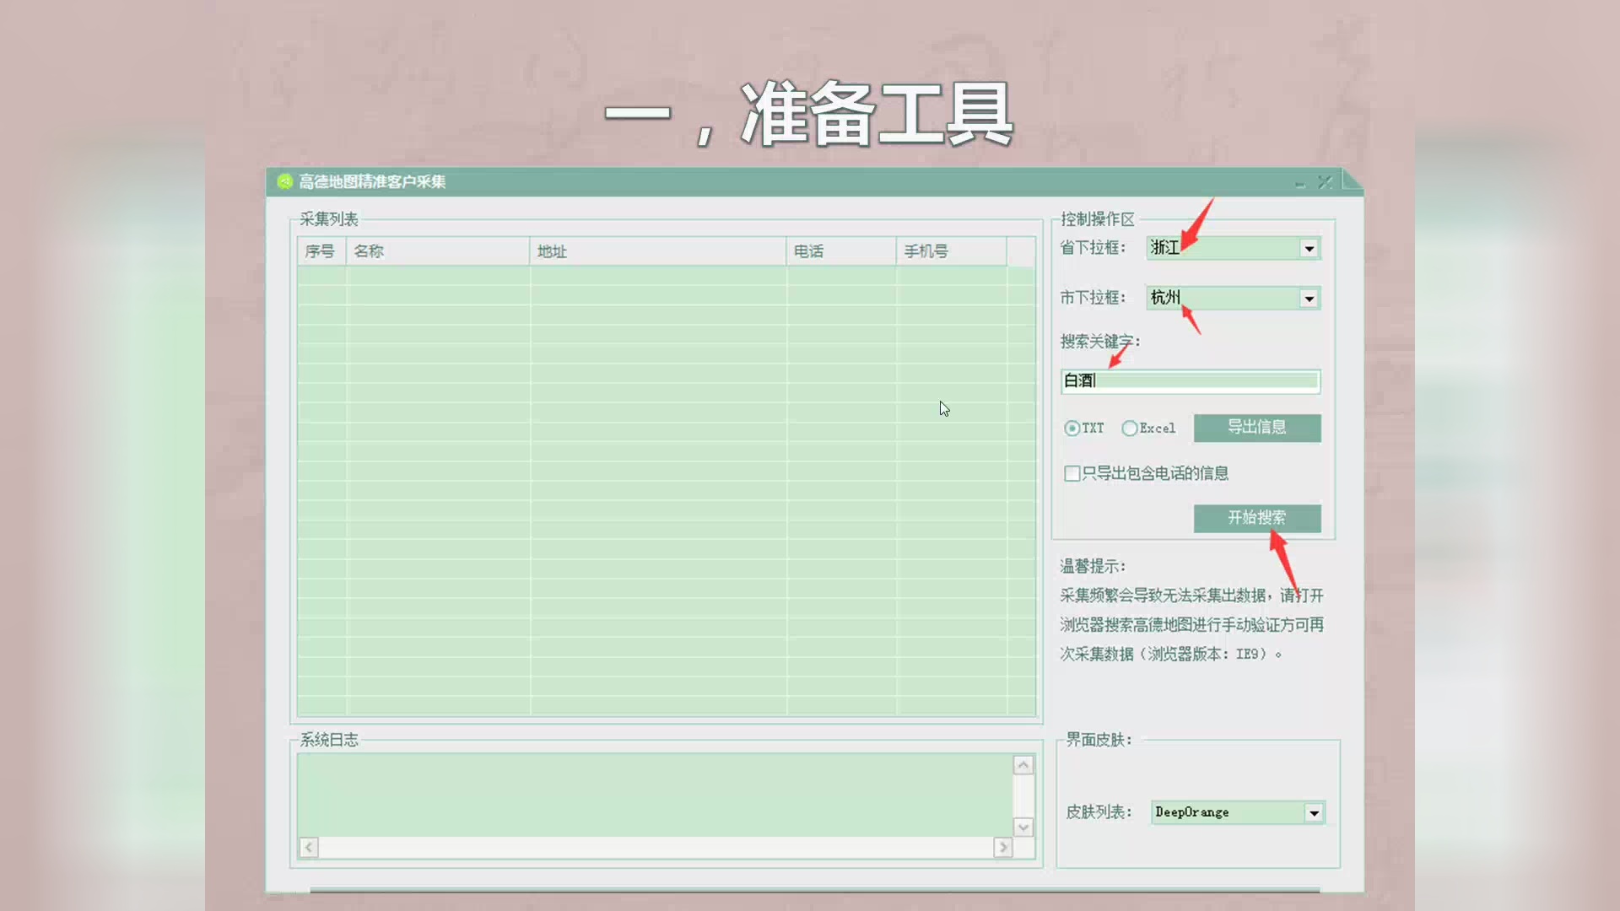Click the 温馨提示 heading text
Viewport: 1620px width, 911px height.
pos(1093,566)
